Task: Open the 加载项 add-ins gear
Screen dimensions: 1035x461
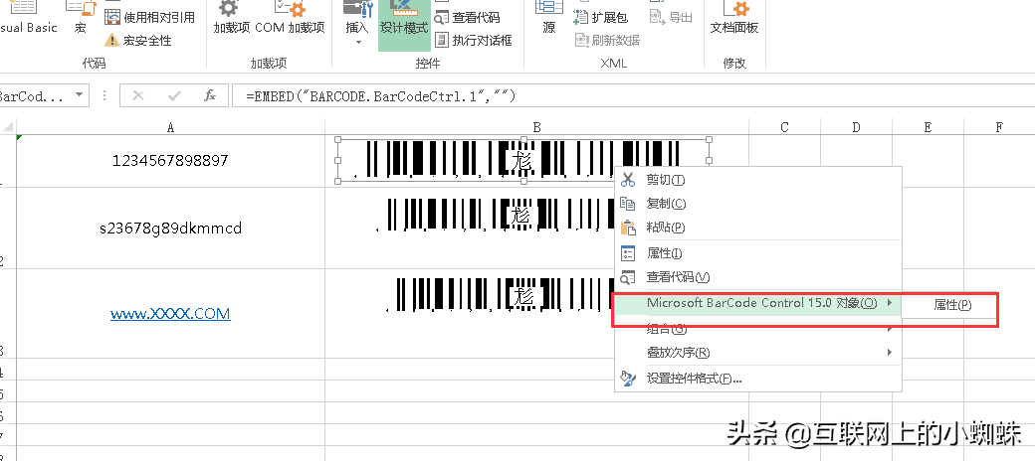Action: point(230,19)
